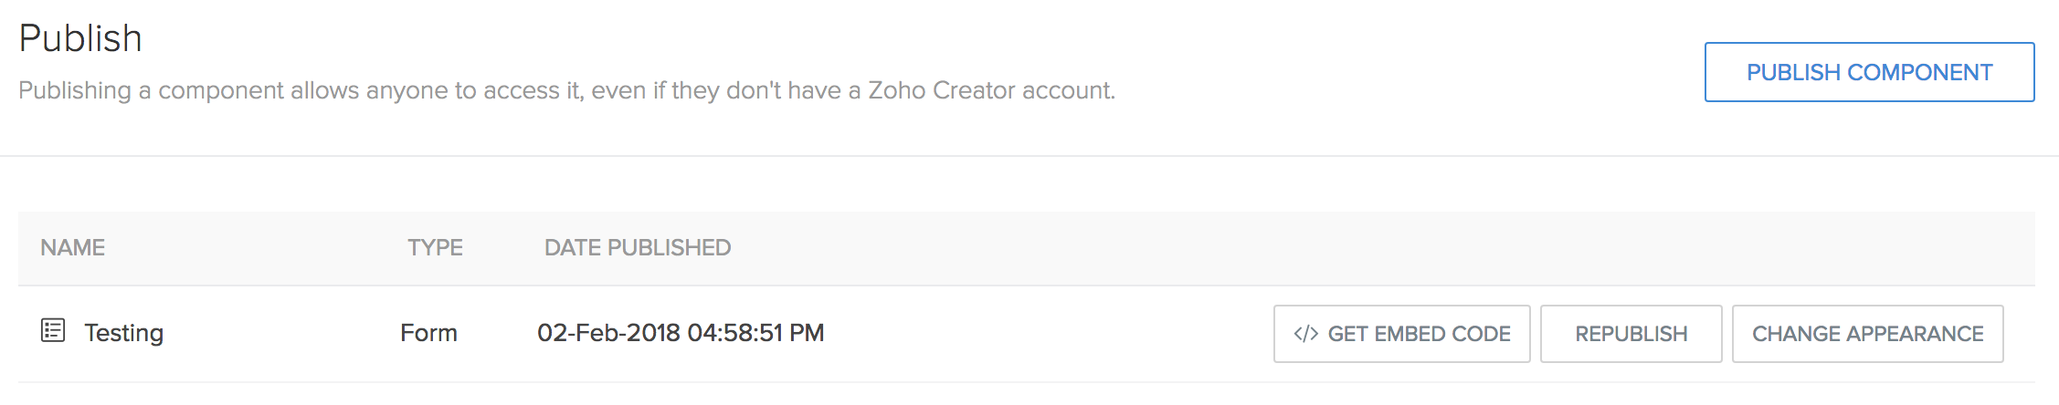
Task: Select the Testing table row's empty area
Action: tap(1051, 334)
